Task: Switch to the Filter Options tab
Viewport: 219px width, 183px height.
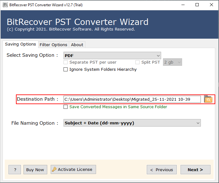Action: (x=53, y=45)
